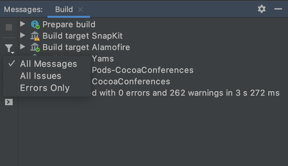Click the console toggle icon in left sidebar
Image resolution: width=288 pixels, height=166 pixels.
coord(9,102)
